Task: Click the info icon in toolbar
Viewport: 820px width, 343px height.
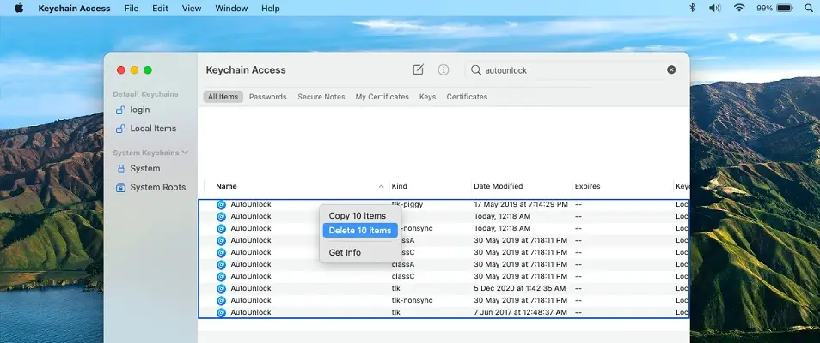Action: coord(444,70)
